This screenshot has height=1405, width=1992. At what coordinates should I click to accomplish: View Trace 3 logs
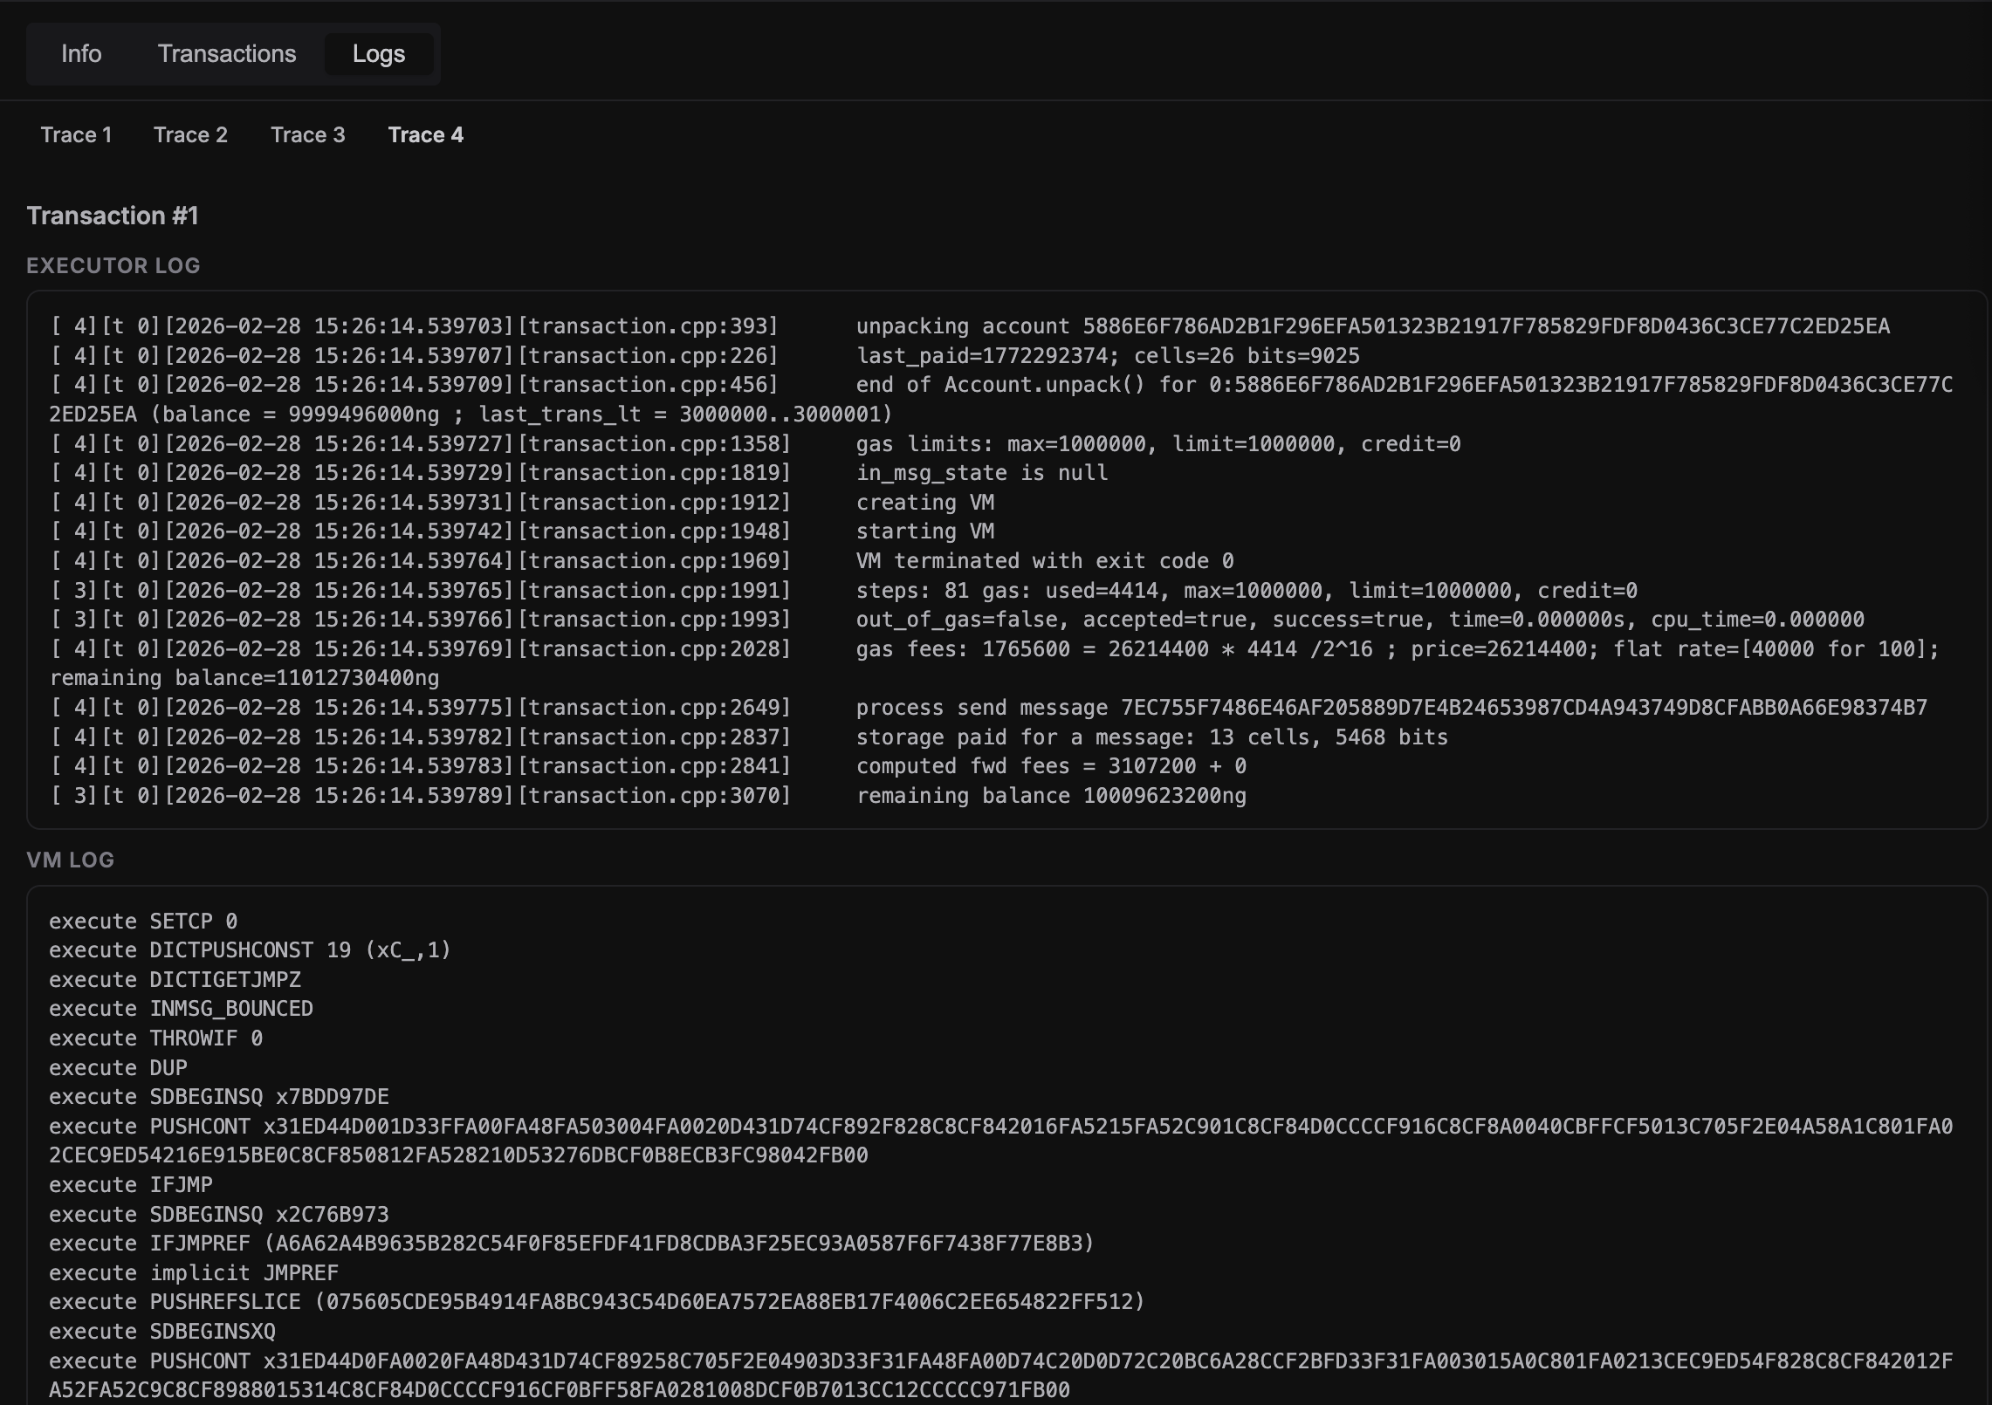tap(308, 134)
